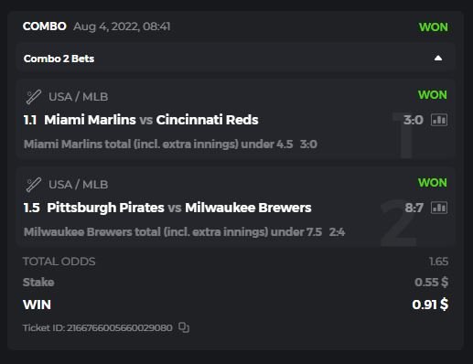Click the total odds value 1.65

tap(438, 262)
